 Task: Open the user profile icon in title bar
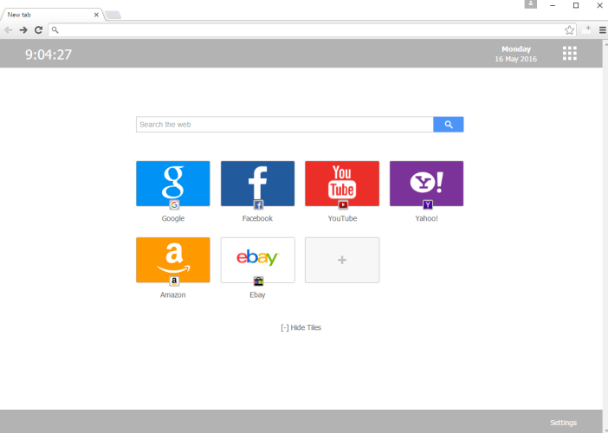(530, 3)
